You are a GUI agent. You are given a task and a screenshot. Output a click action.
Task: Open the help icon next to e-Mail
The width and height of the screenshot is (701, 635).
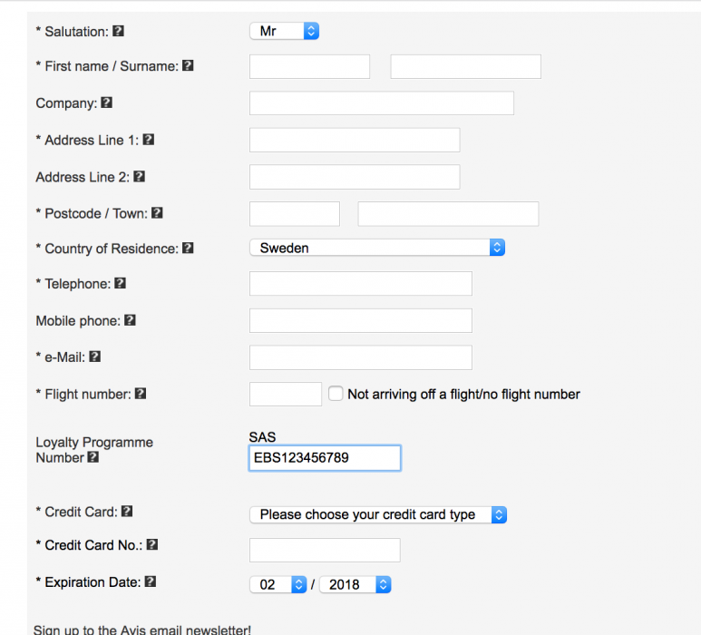tap(94, 357)
